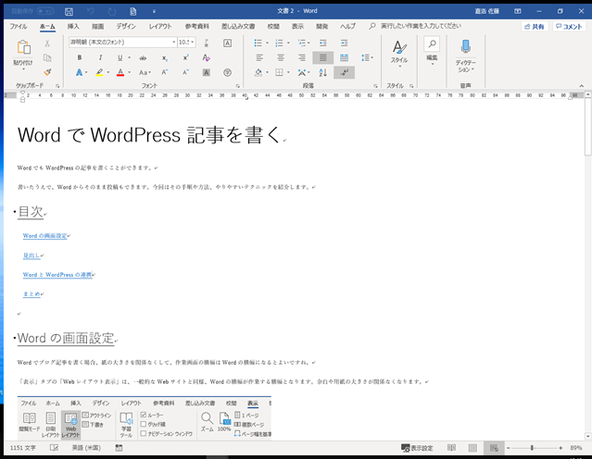
Task: Click the vertical scrollbar thumb
Action: 588,127
